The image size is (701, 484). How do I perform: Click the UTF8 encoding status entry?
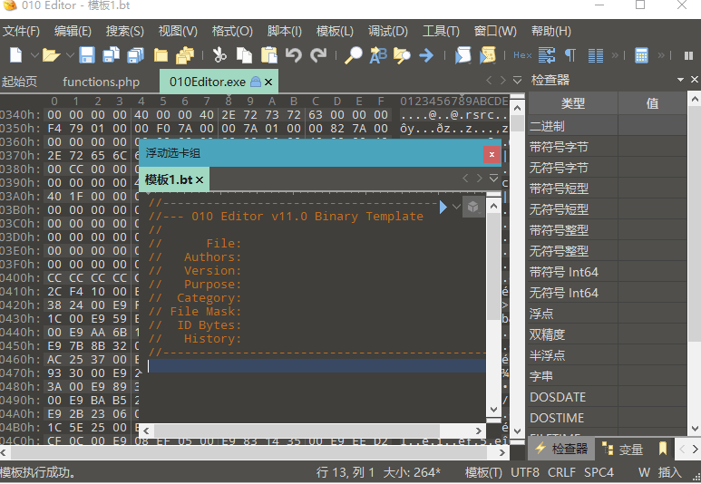[525, 472]
